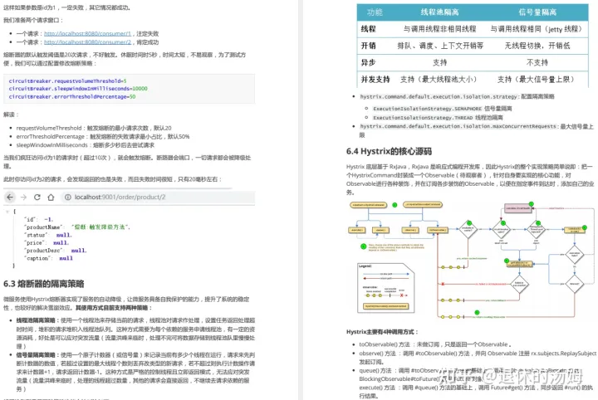Select heading 6.3 熔断器的隔离策略
This screenshot has height=400, width=598.
pos(43,284)
